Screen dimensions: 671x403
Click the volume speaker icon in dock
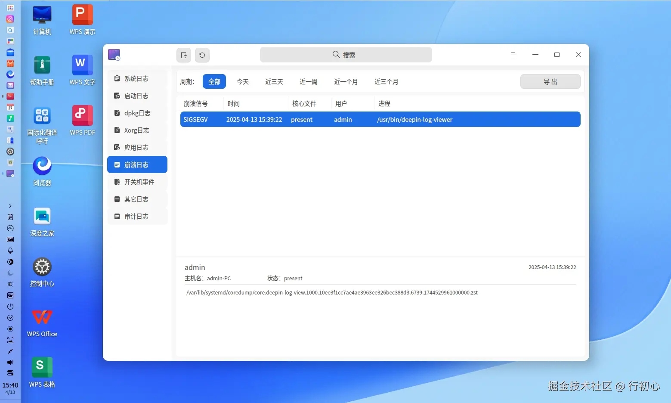click(x=10, y=363)
